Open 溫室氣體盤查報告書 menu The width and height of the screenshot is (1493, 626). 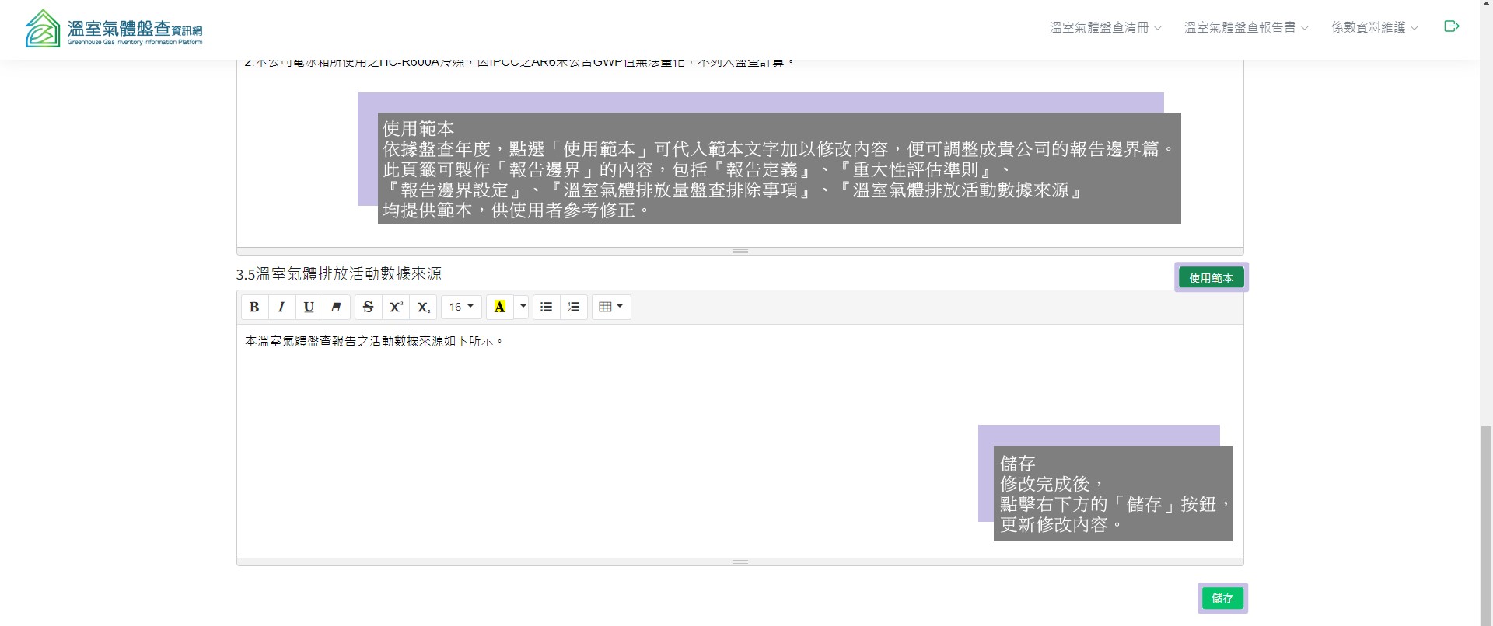1246,27
